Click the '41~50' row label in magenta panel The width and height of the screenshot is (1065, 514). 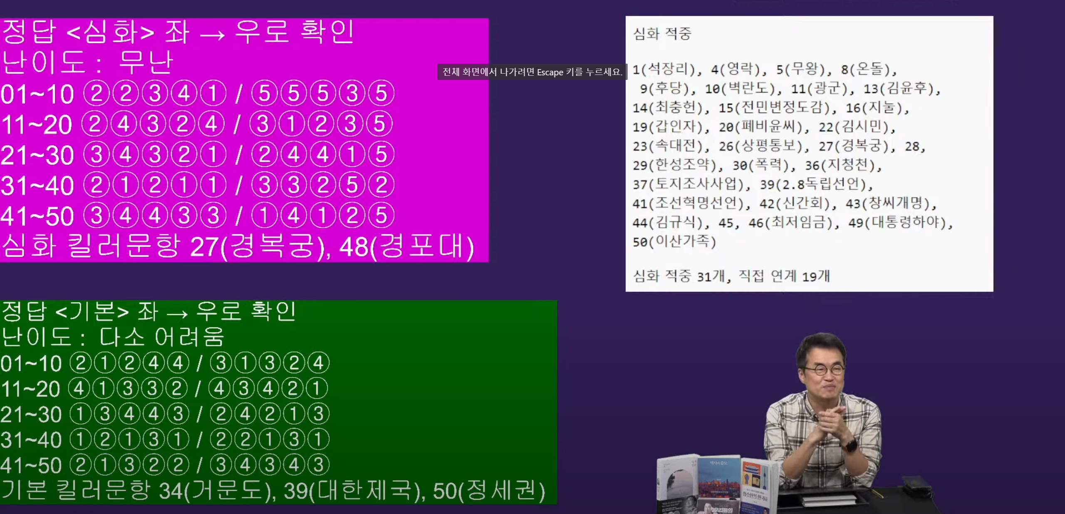click(x=37, y=216)
